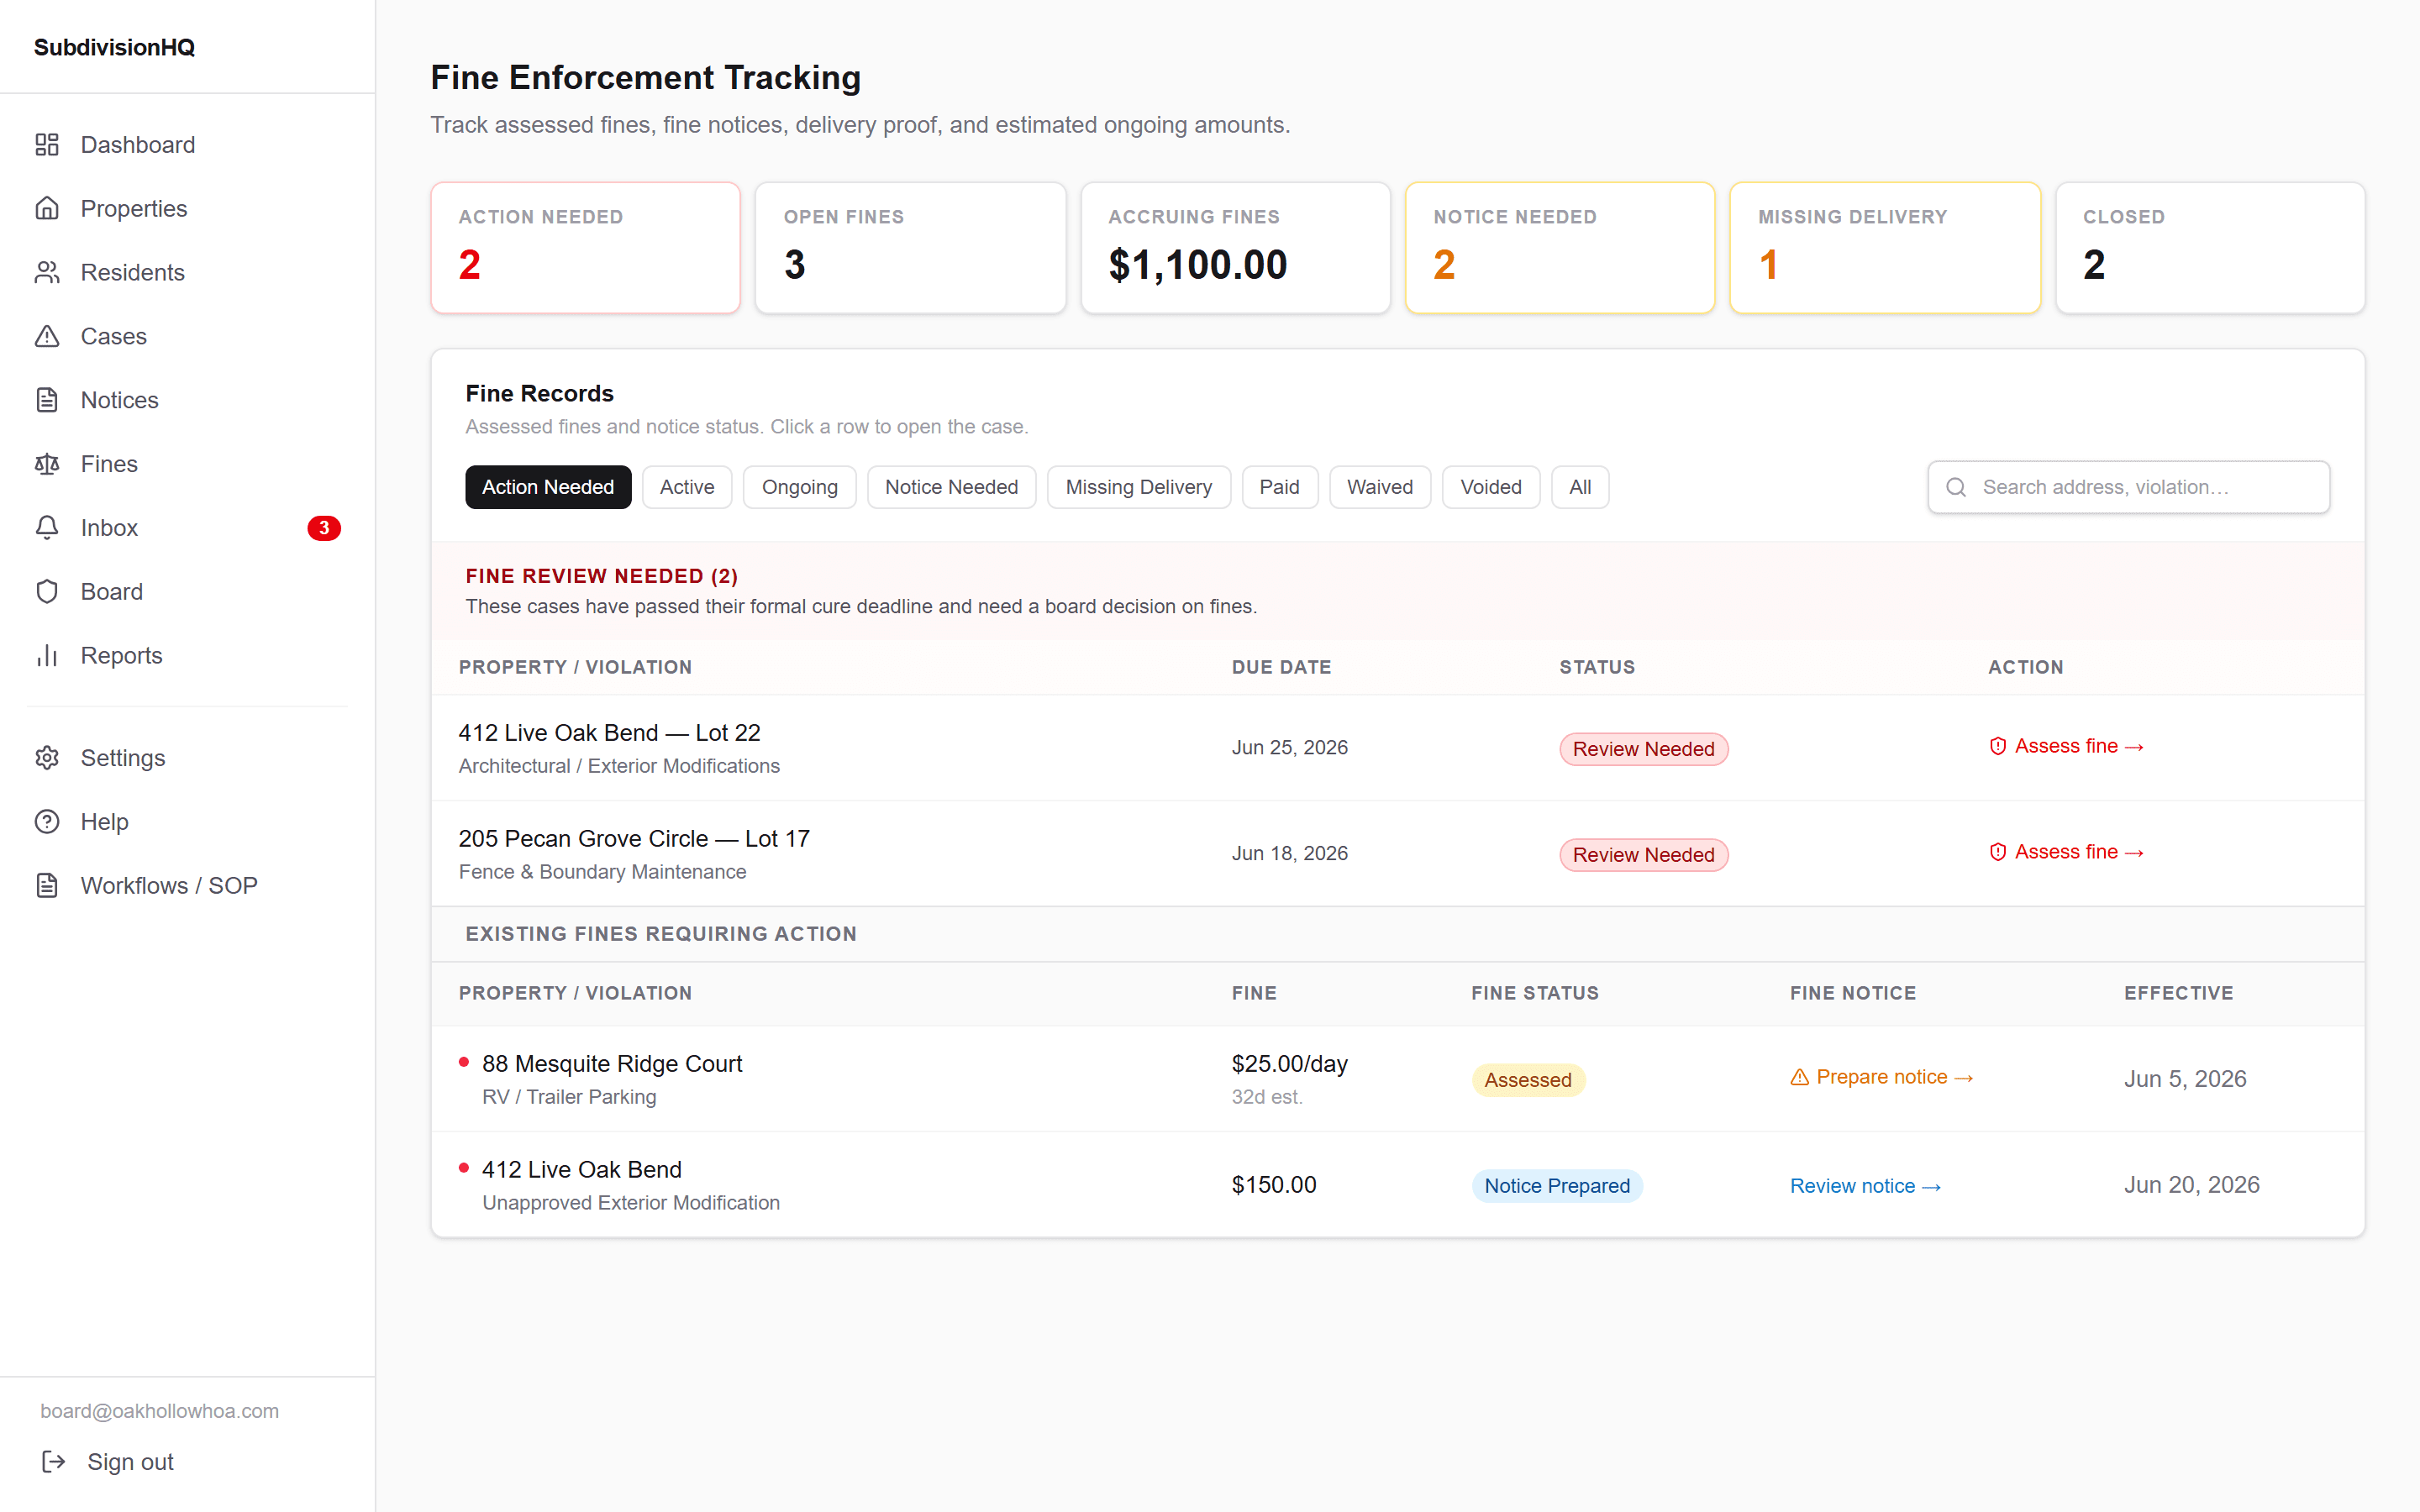Open the Open Fines summary card
The image size is (2420, 1512).
910,248
